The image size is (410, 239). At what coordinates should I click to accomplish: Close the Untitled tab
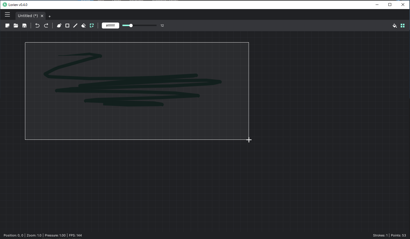click(42, 16)
